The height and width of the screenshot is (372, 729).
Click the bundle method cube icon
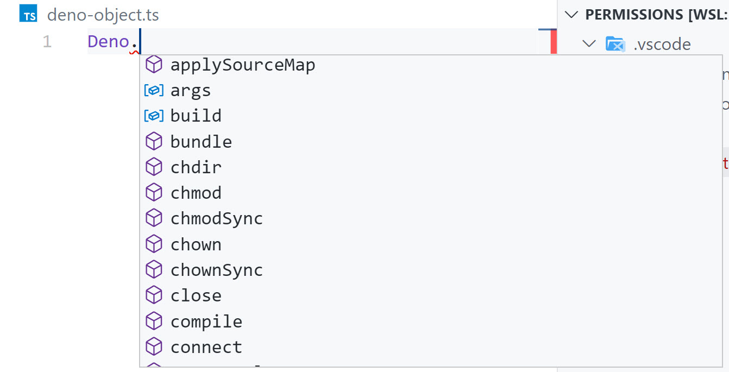[x=154, y=142]
